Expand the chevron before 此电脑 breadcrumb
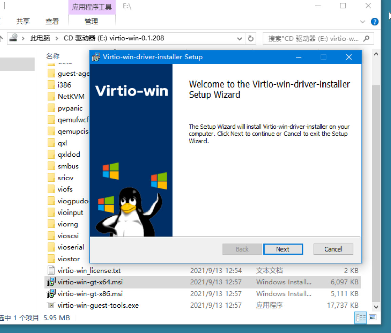The image size is (391, 333). click(23, 38)
